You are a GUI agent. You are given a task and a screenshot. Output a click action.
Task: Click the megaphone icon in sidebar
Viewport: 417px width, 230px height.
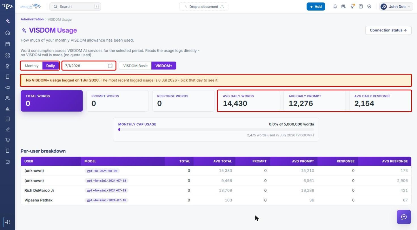[8, 88]
